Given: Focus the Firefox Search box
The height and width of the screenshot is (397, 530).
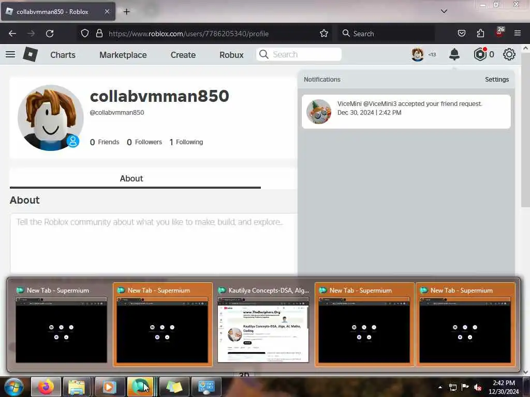Looking at the screenshot, I should pyautogui.click(x=386, y=34).
